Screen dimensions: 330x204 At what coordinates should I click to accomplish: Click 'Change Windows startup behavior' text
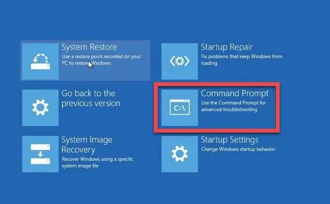pos(238,149)
